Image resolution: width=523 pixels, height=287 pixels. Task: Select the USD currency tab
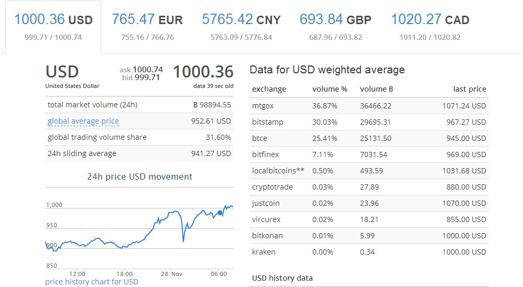[x=53, y=27]
